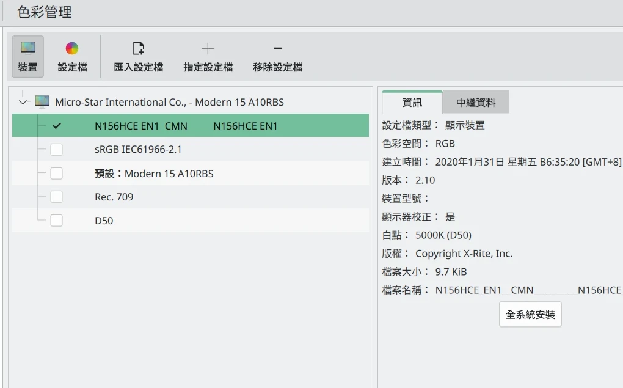
Task: Select the 裝置 (Devices) monitor icon
Action: click(x=27, y=48)
